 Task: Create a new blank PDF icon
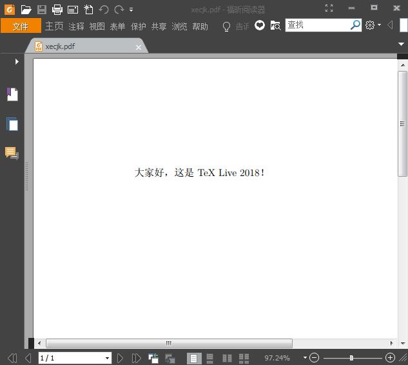click(x=88, y=10)
